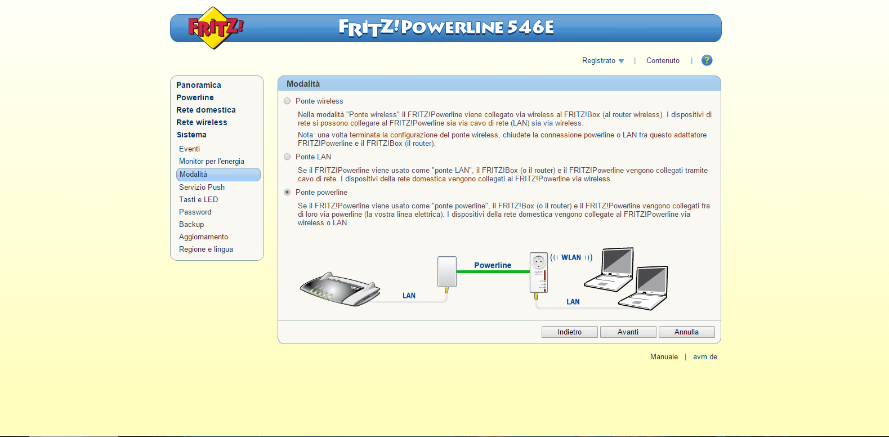Open help via the question mark icon

tap(707, 60)
